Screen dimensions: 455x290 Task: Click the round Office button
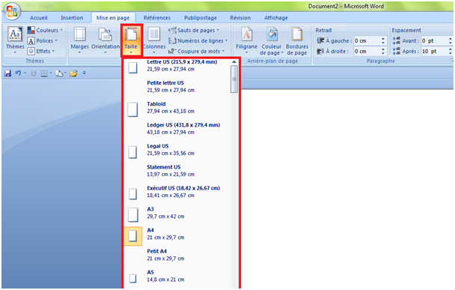(x=12, y=12)
